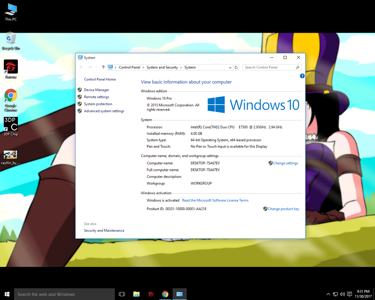Select the 3DP Chip desktop shortcut
This screenshot has width=375, height=300.
coord(11,126)
